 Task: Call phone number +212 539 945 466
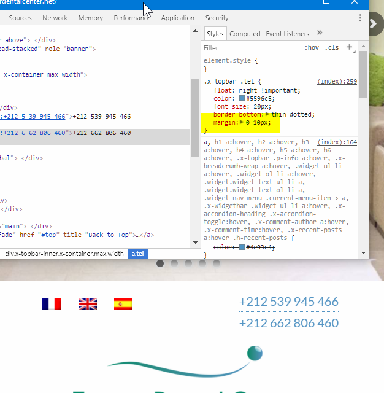coord(288,302)
